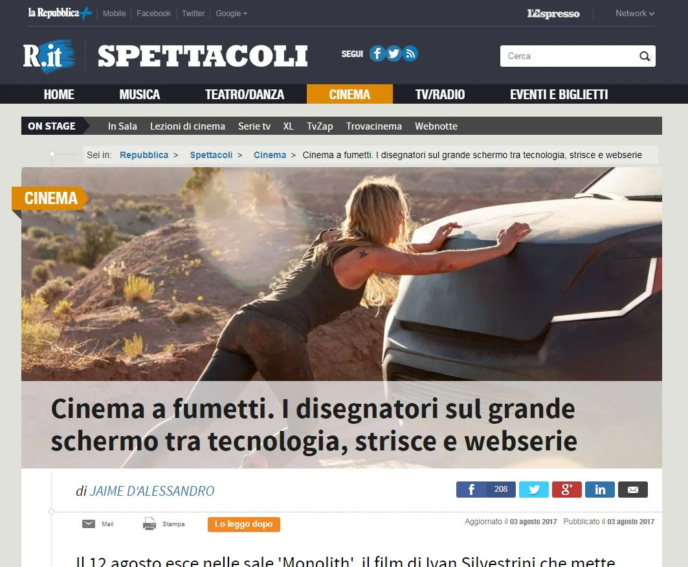Click the Stampa printer icon

(149, 524)
